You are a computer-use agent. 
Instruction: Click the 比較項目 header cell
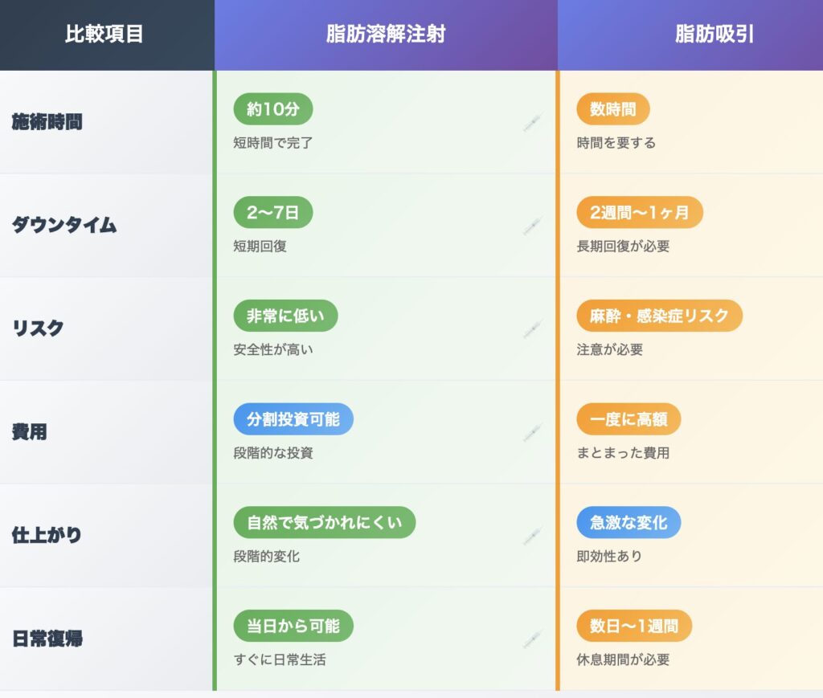[x=107, y=35]
